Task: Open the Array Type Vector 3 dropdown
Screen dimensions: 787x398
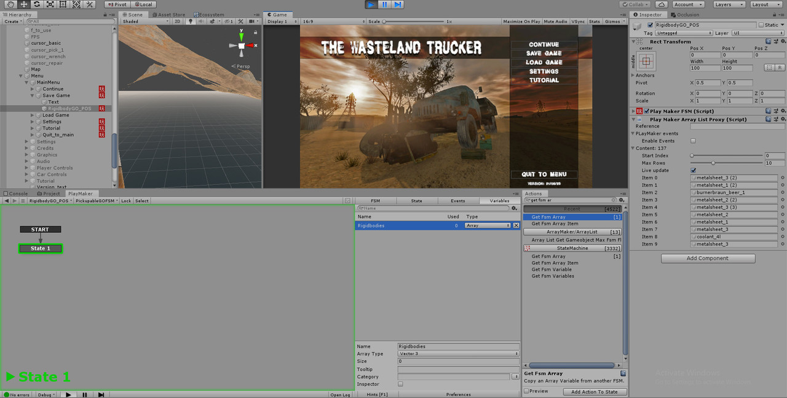Action: pyautogui.click(x=458, y=354)
